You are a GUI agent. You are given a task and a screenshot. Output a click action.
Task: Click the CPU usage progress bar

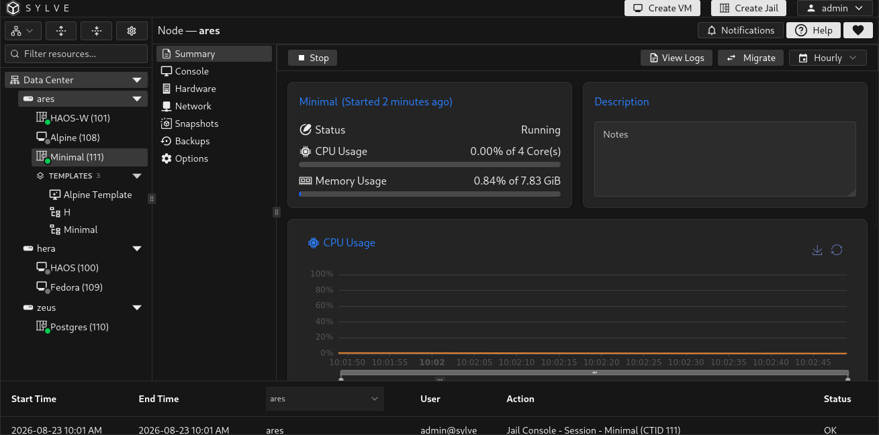coord(430,164)
